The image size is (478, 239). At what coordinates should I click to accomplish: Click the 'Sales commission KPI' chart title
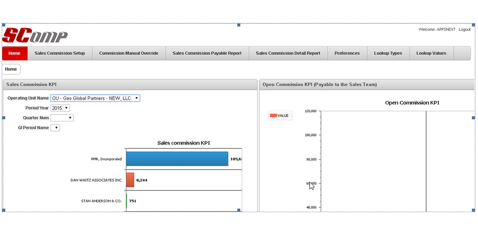click(x=183, y=143)
